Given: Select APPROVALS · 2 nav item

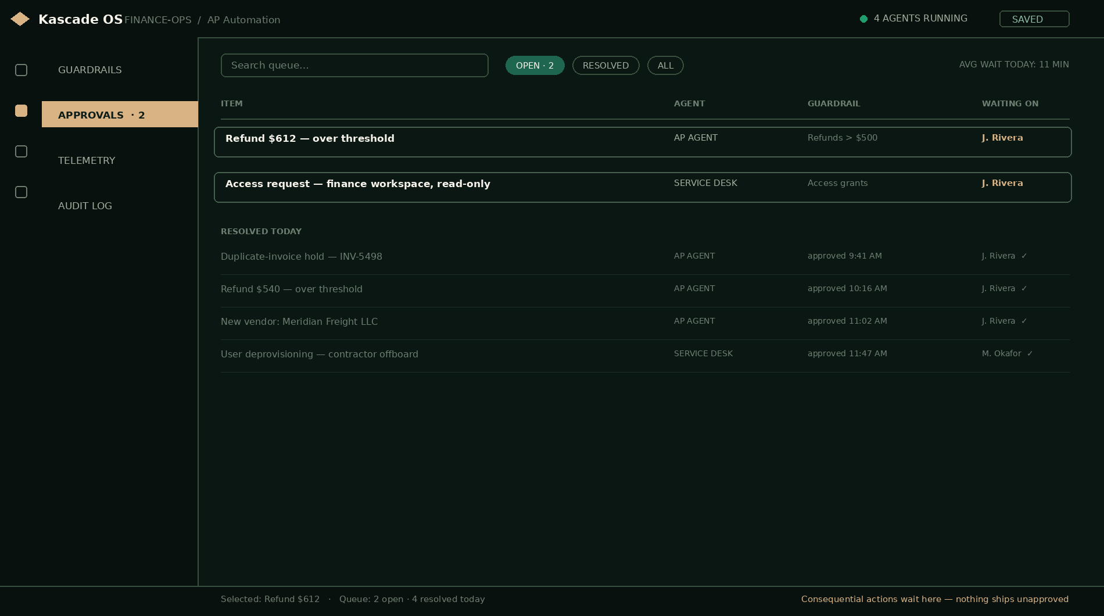Looking at the screenshot, I should [x=120, y=114].
